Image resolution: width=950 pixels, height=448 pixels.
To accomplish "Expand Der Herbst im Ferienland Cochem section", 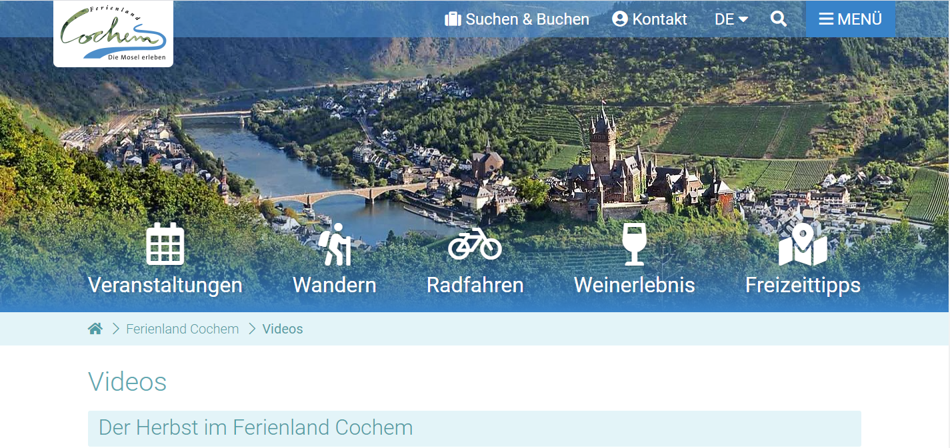I will click(475, 428).
